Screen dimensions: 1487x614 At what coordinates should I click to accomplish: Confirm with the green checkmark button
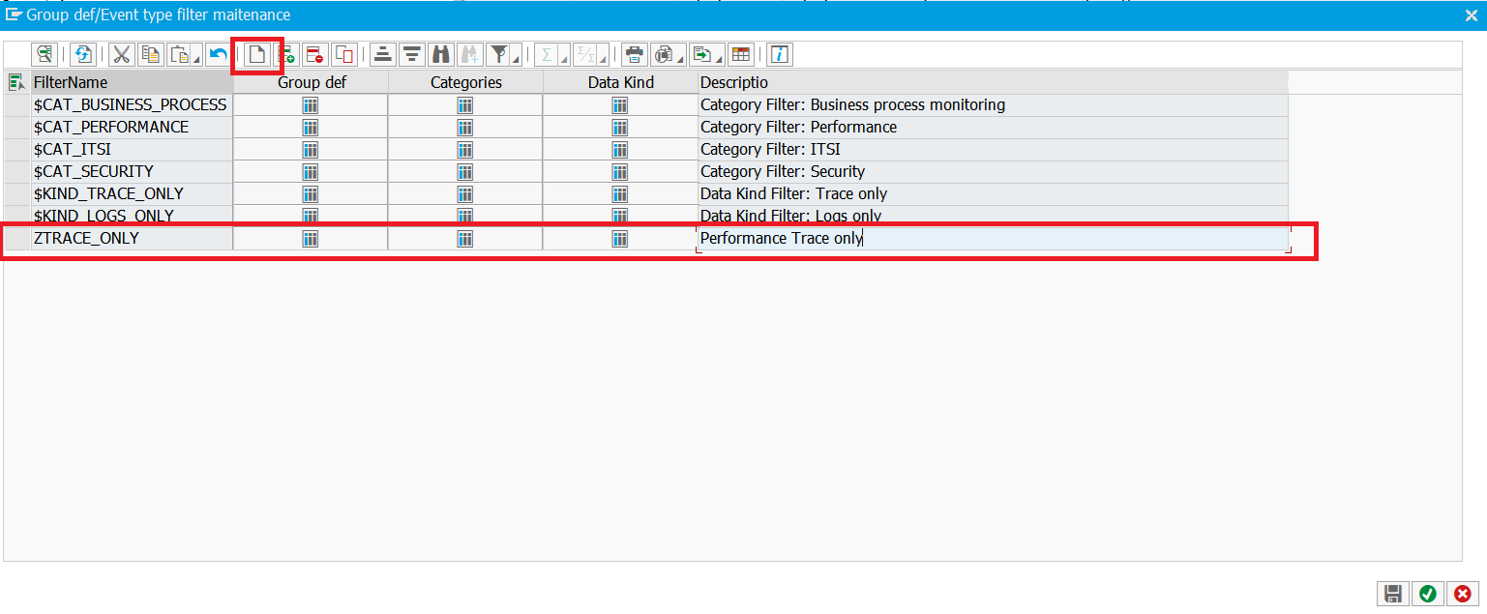1427,593
